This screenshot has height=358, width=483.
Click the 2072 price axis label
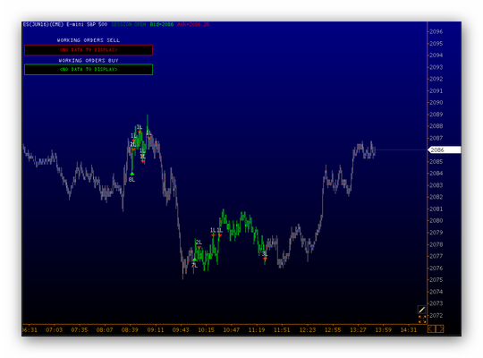click(436, 315)
